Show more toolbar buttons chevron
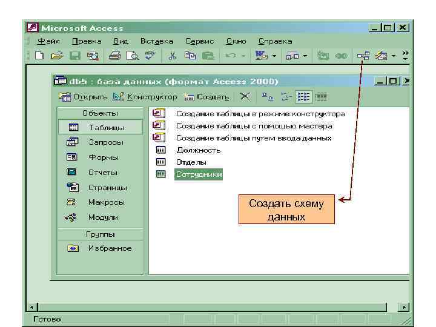Image resolution: width=436 pixels, height=327 pixels. tap(405, 55)
